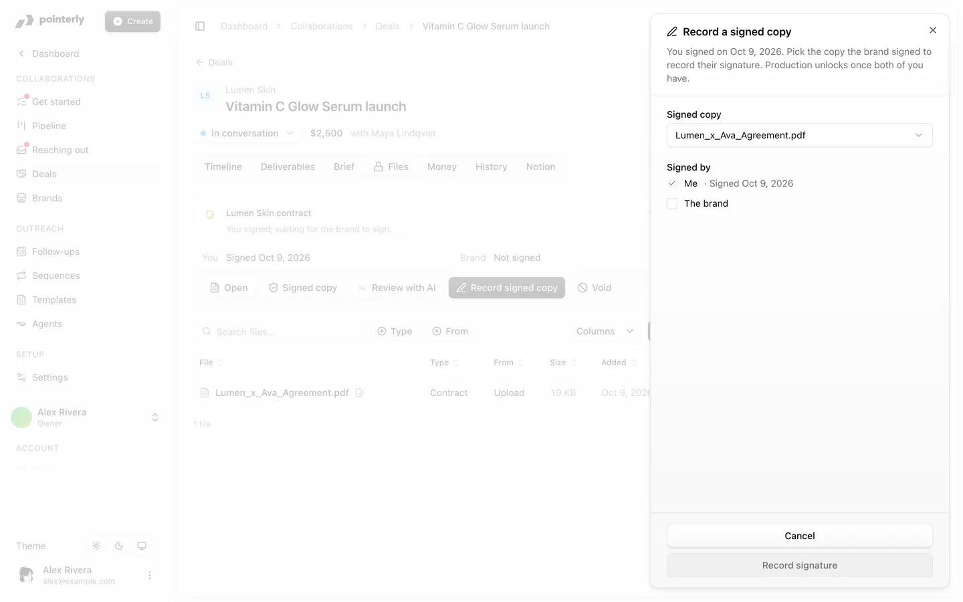Open the Brands sidebar item

pyautogui.click(x=87, y=198)
